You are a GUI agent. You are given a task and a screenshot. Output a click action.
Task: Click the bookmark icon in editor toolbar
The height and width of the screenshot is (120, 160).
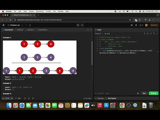pyautogui.click(x=148, y=33)
